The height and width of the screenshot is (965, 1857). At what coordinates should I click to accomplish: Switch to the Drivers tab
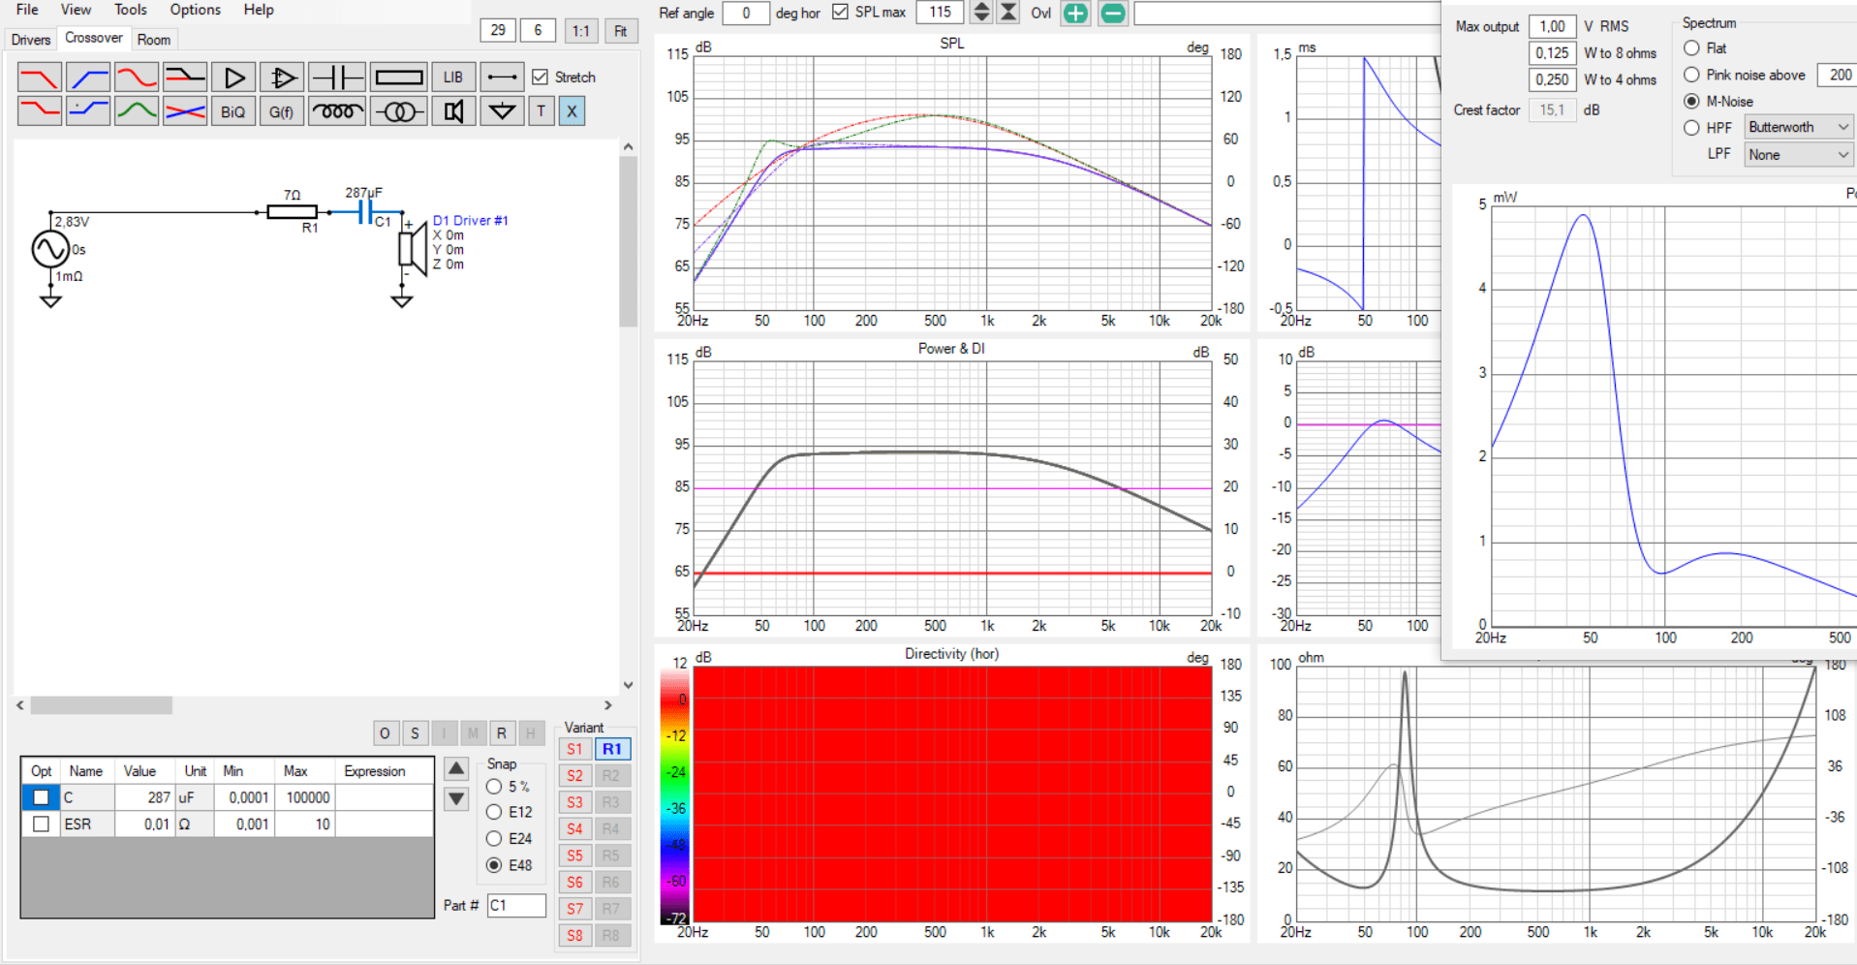[x=30, y=40]
